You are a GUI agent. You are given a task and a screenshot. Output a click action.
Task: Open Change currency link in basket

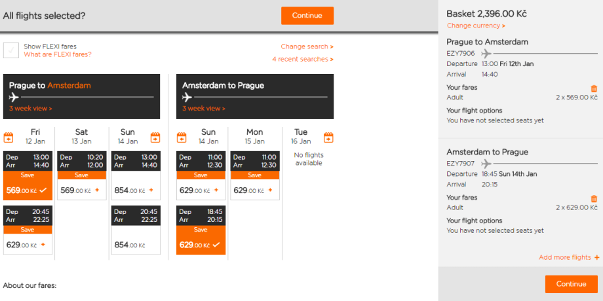tap(476, 26)
